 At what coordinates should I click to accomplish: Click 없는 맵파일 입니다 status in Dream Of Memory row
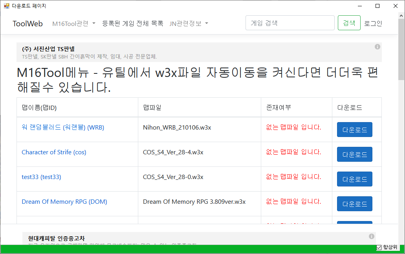pyautogui.click(x=293, y=202)
